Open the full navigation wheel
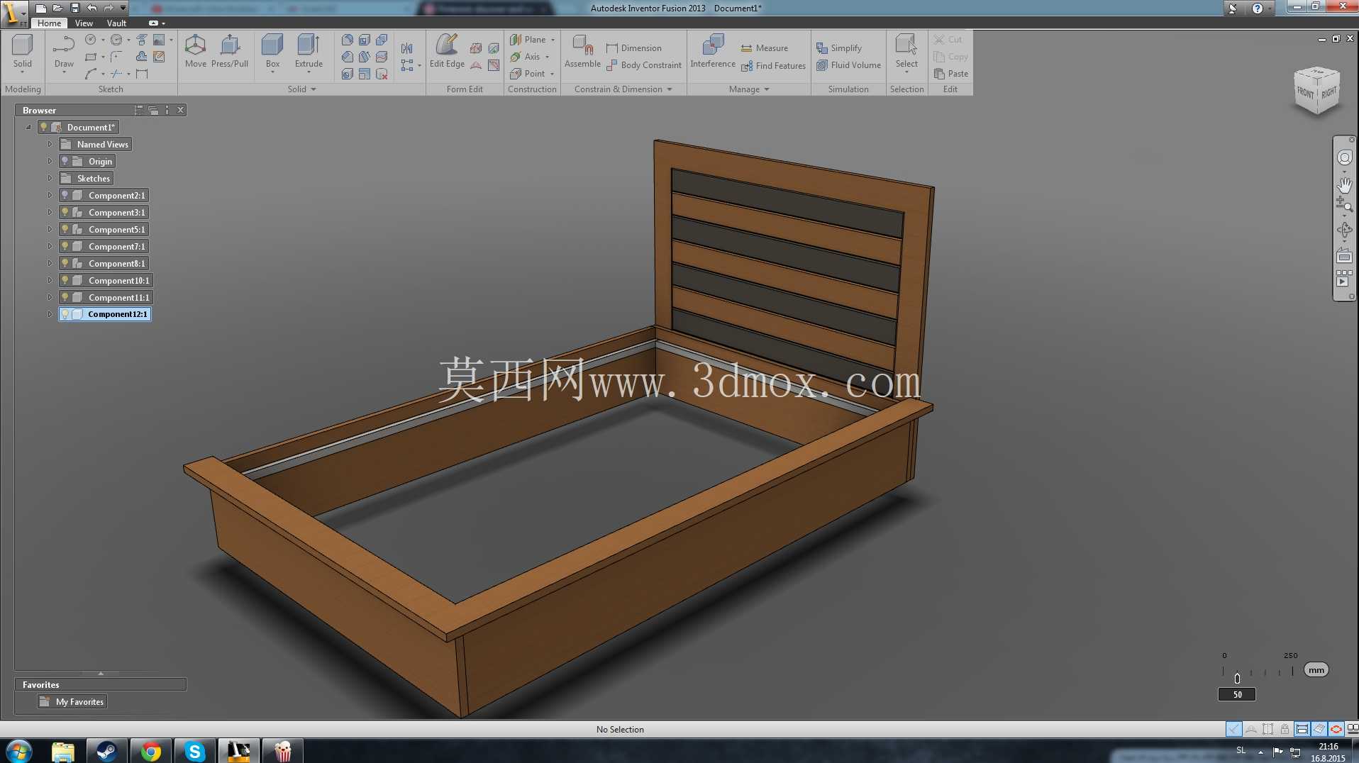The height and width of the screenshot is (763, 1359). tap(1344, 157)
